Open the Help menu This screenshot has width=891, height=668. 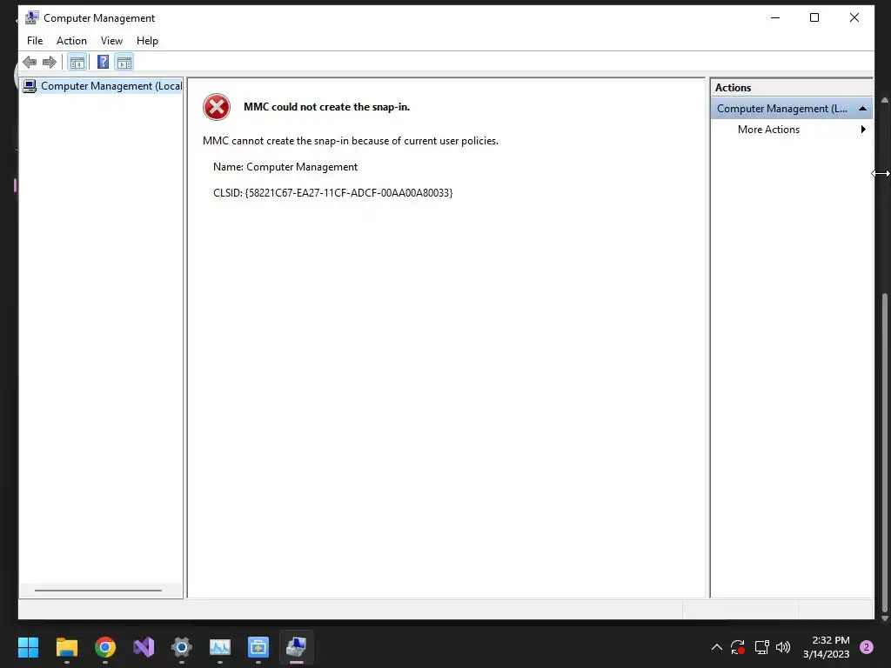(147, 41)
